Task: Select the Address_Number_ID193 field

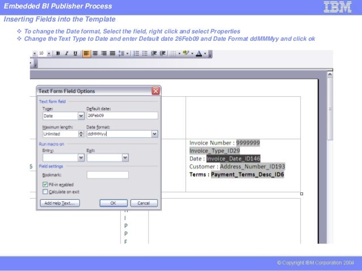Action: pos(252,166)
